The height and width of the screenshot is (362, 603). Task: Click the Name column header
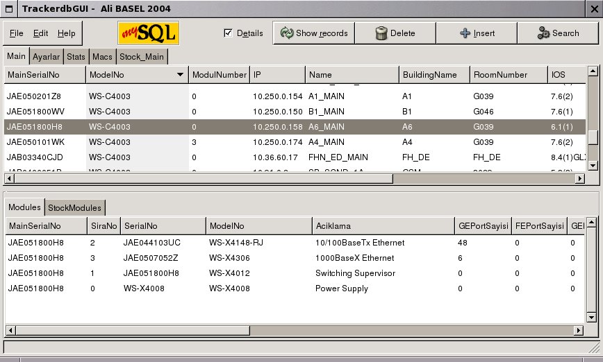[352, 75]
